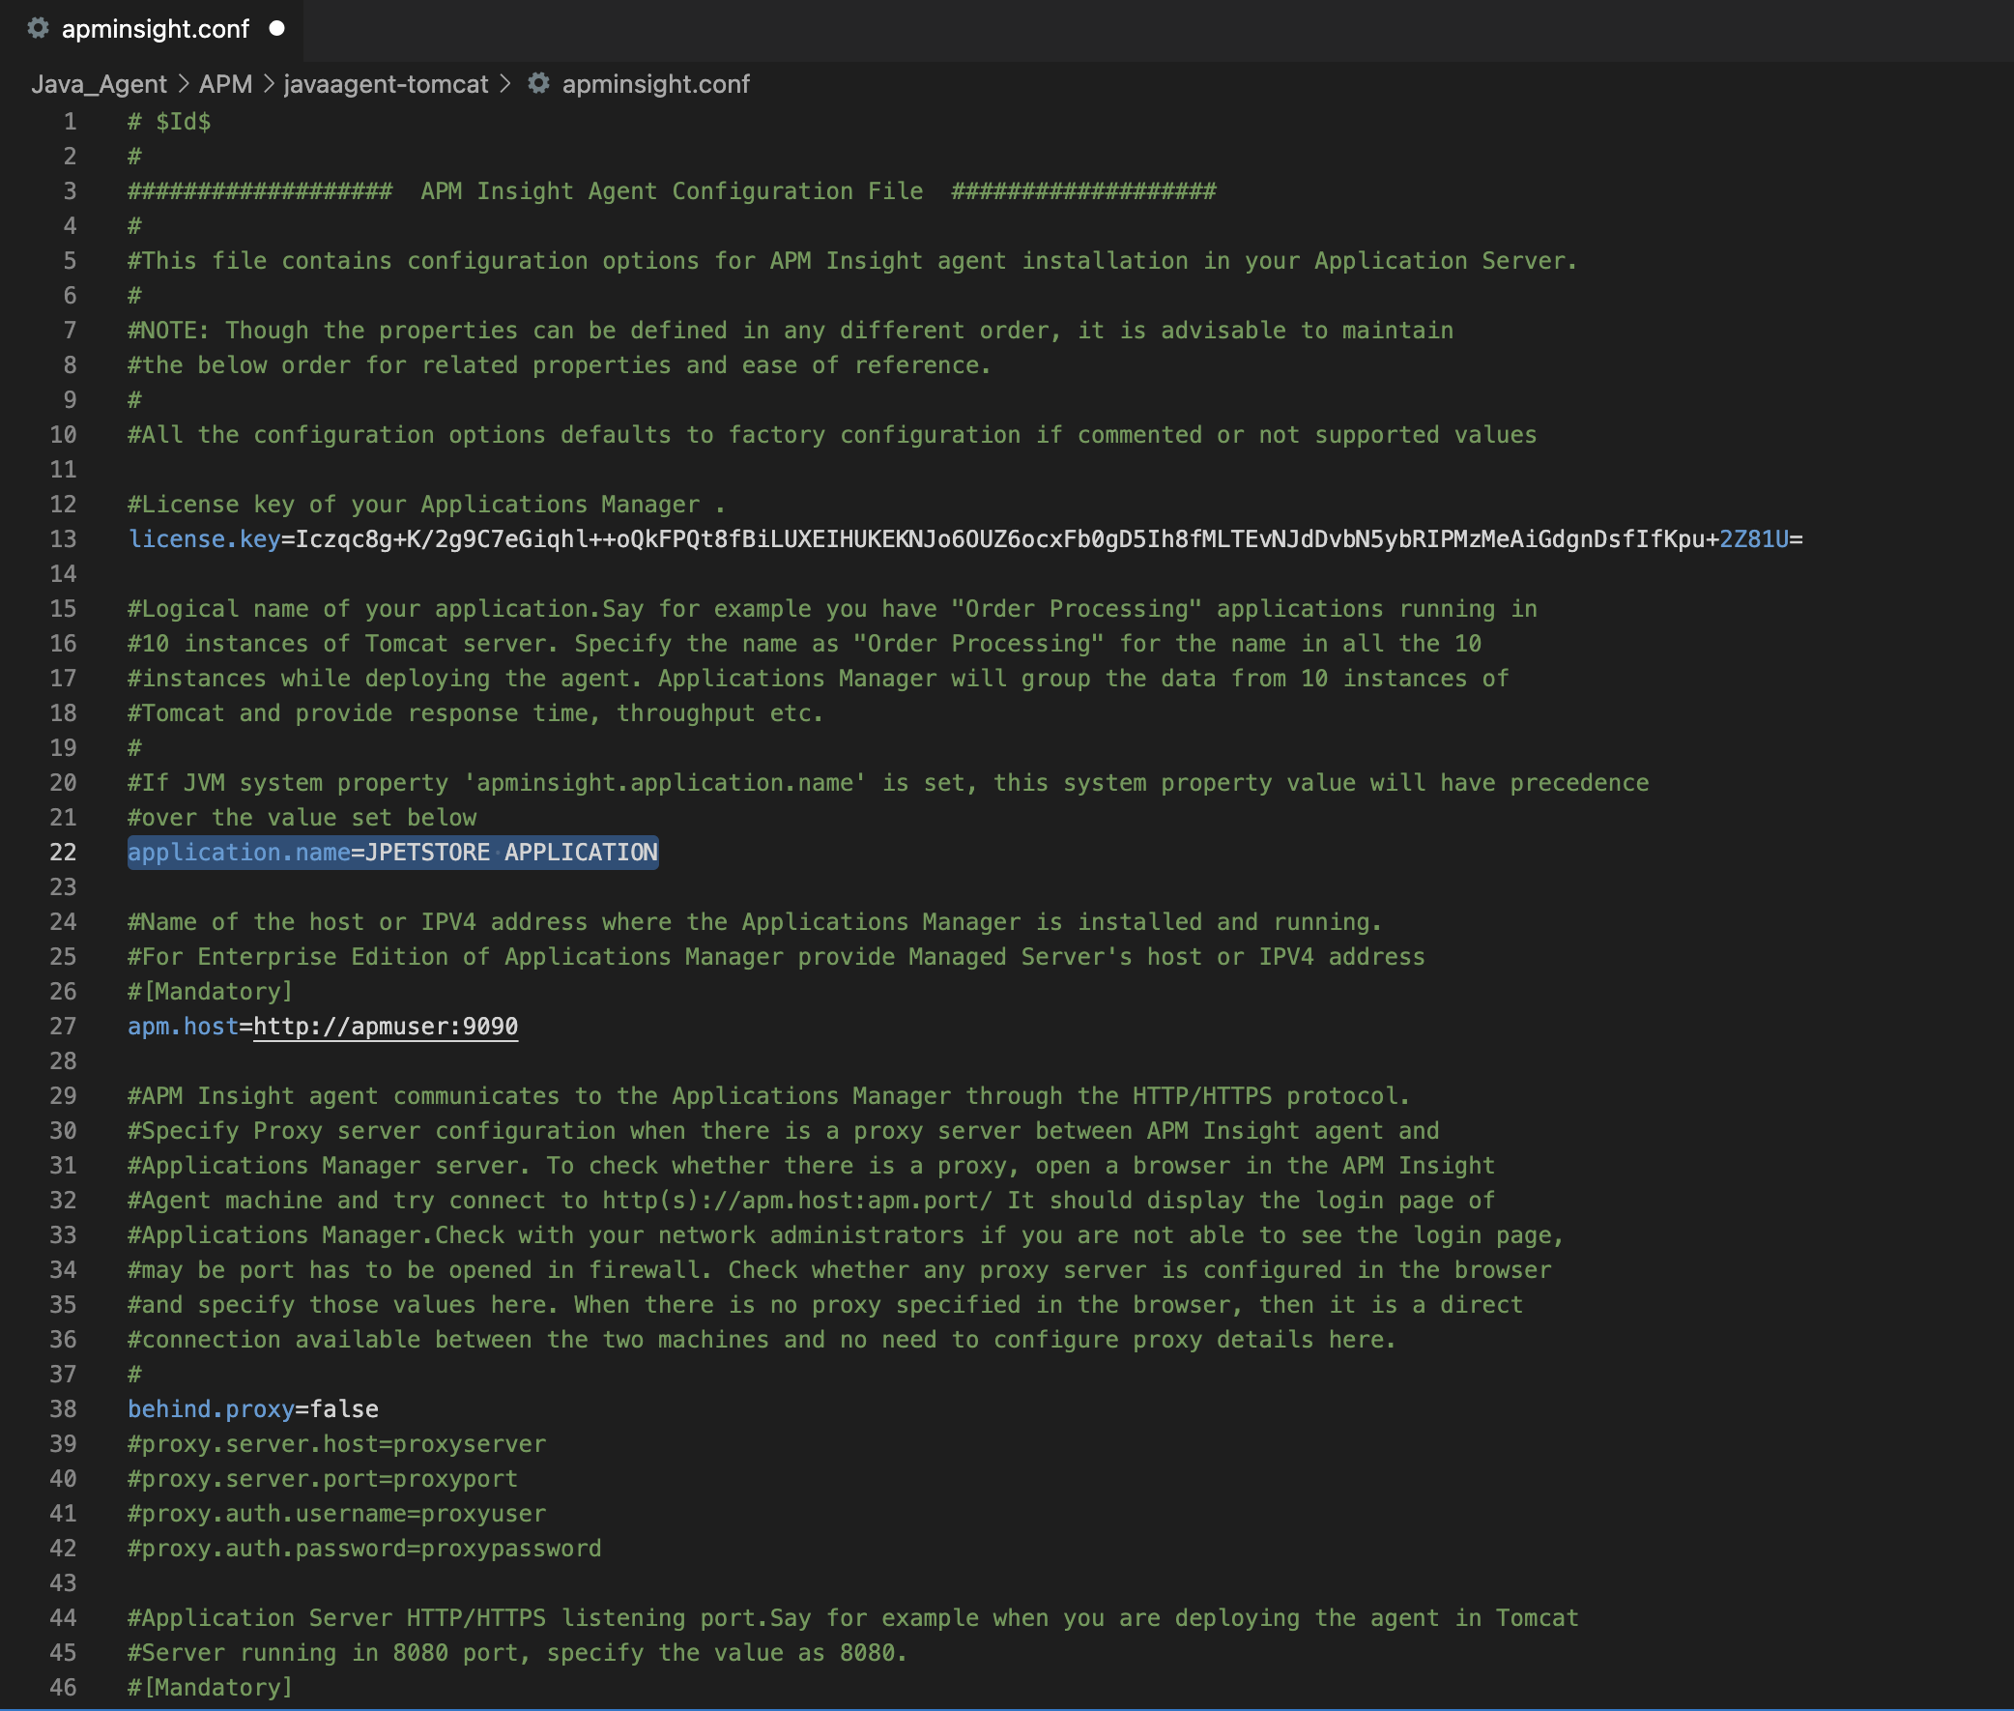
Task: Open APM breadcrumb segment
Action: (225, 84)
